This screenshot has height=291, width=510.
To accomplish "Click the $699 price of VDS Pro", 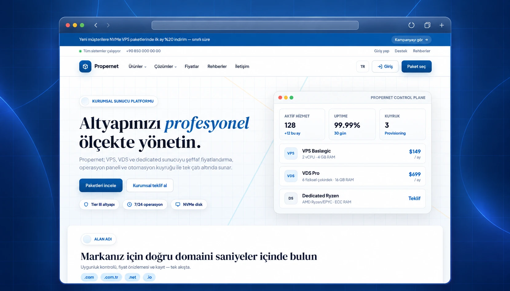I will 415,174.
